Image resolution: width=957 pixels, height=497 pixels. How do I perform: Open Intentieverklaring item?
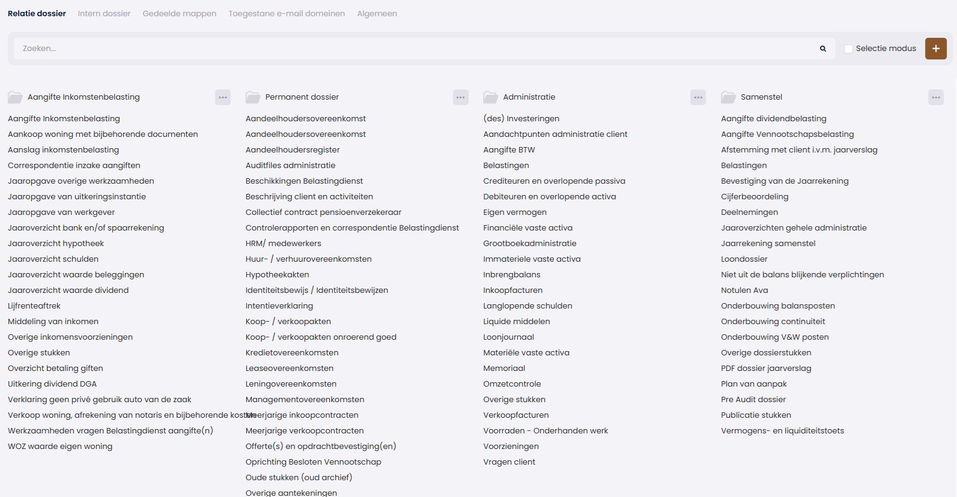click(279, 306)
